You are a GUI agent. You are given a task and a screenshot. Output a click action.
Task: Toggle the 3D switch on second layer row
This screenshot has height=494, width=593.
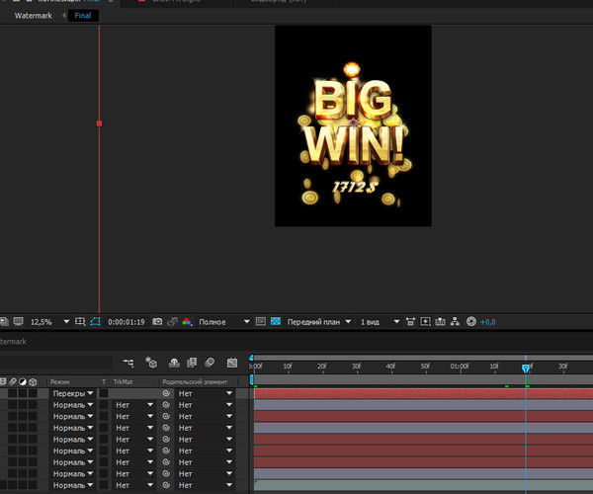point(33,405)
